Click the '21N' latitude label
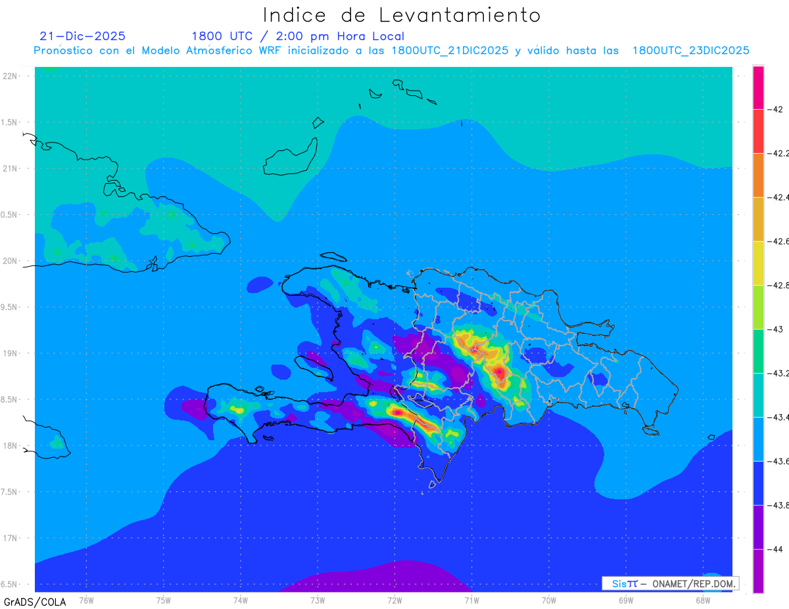This screenshot has height=609, width=789. pyautogui.click(x=11, y=169)
